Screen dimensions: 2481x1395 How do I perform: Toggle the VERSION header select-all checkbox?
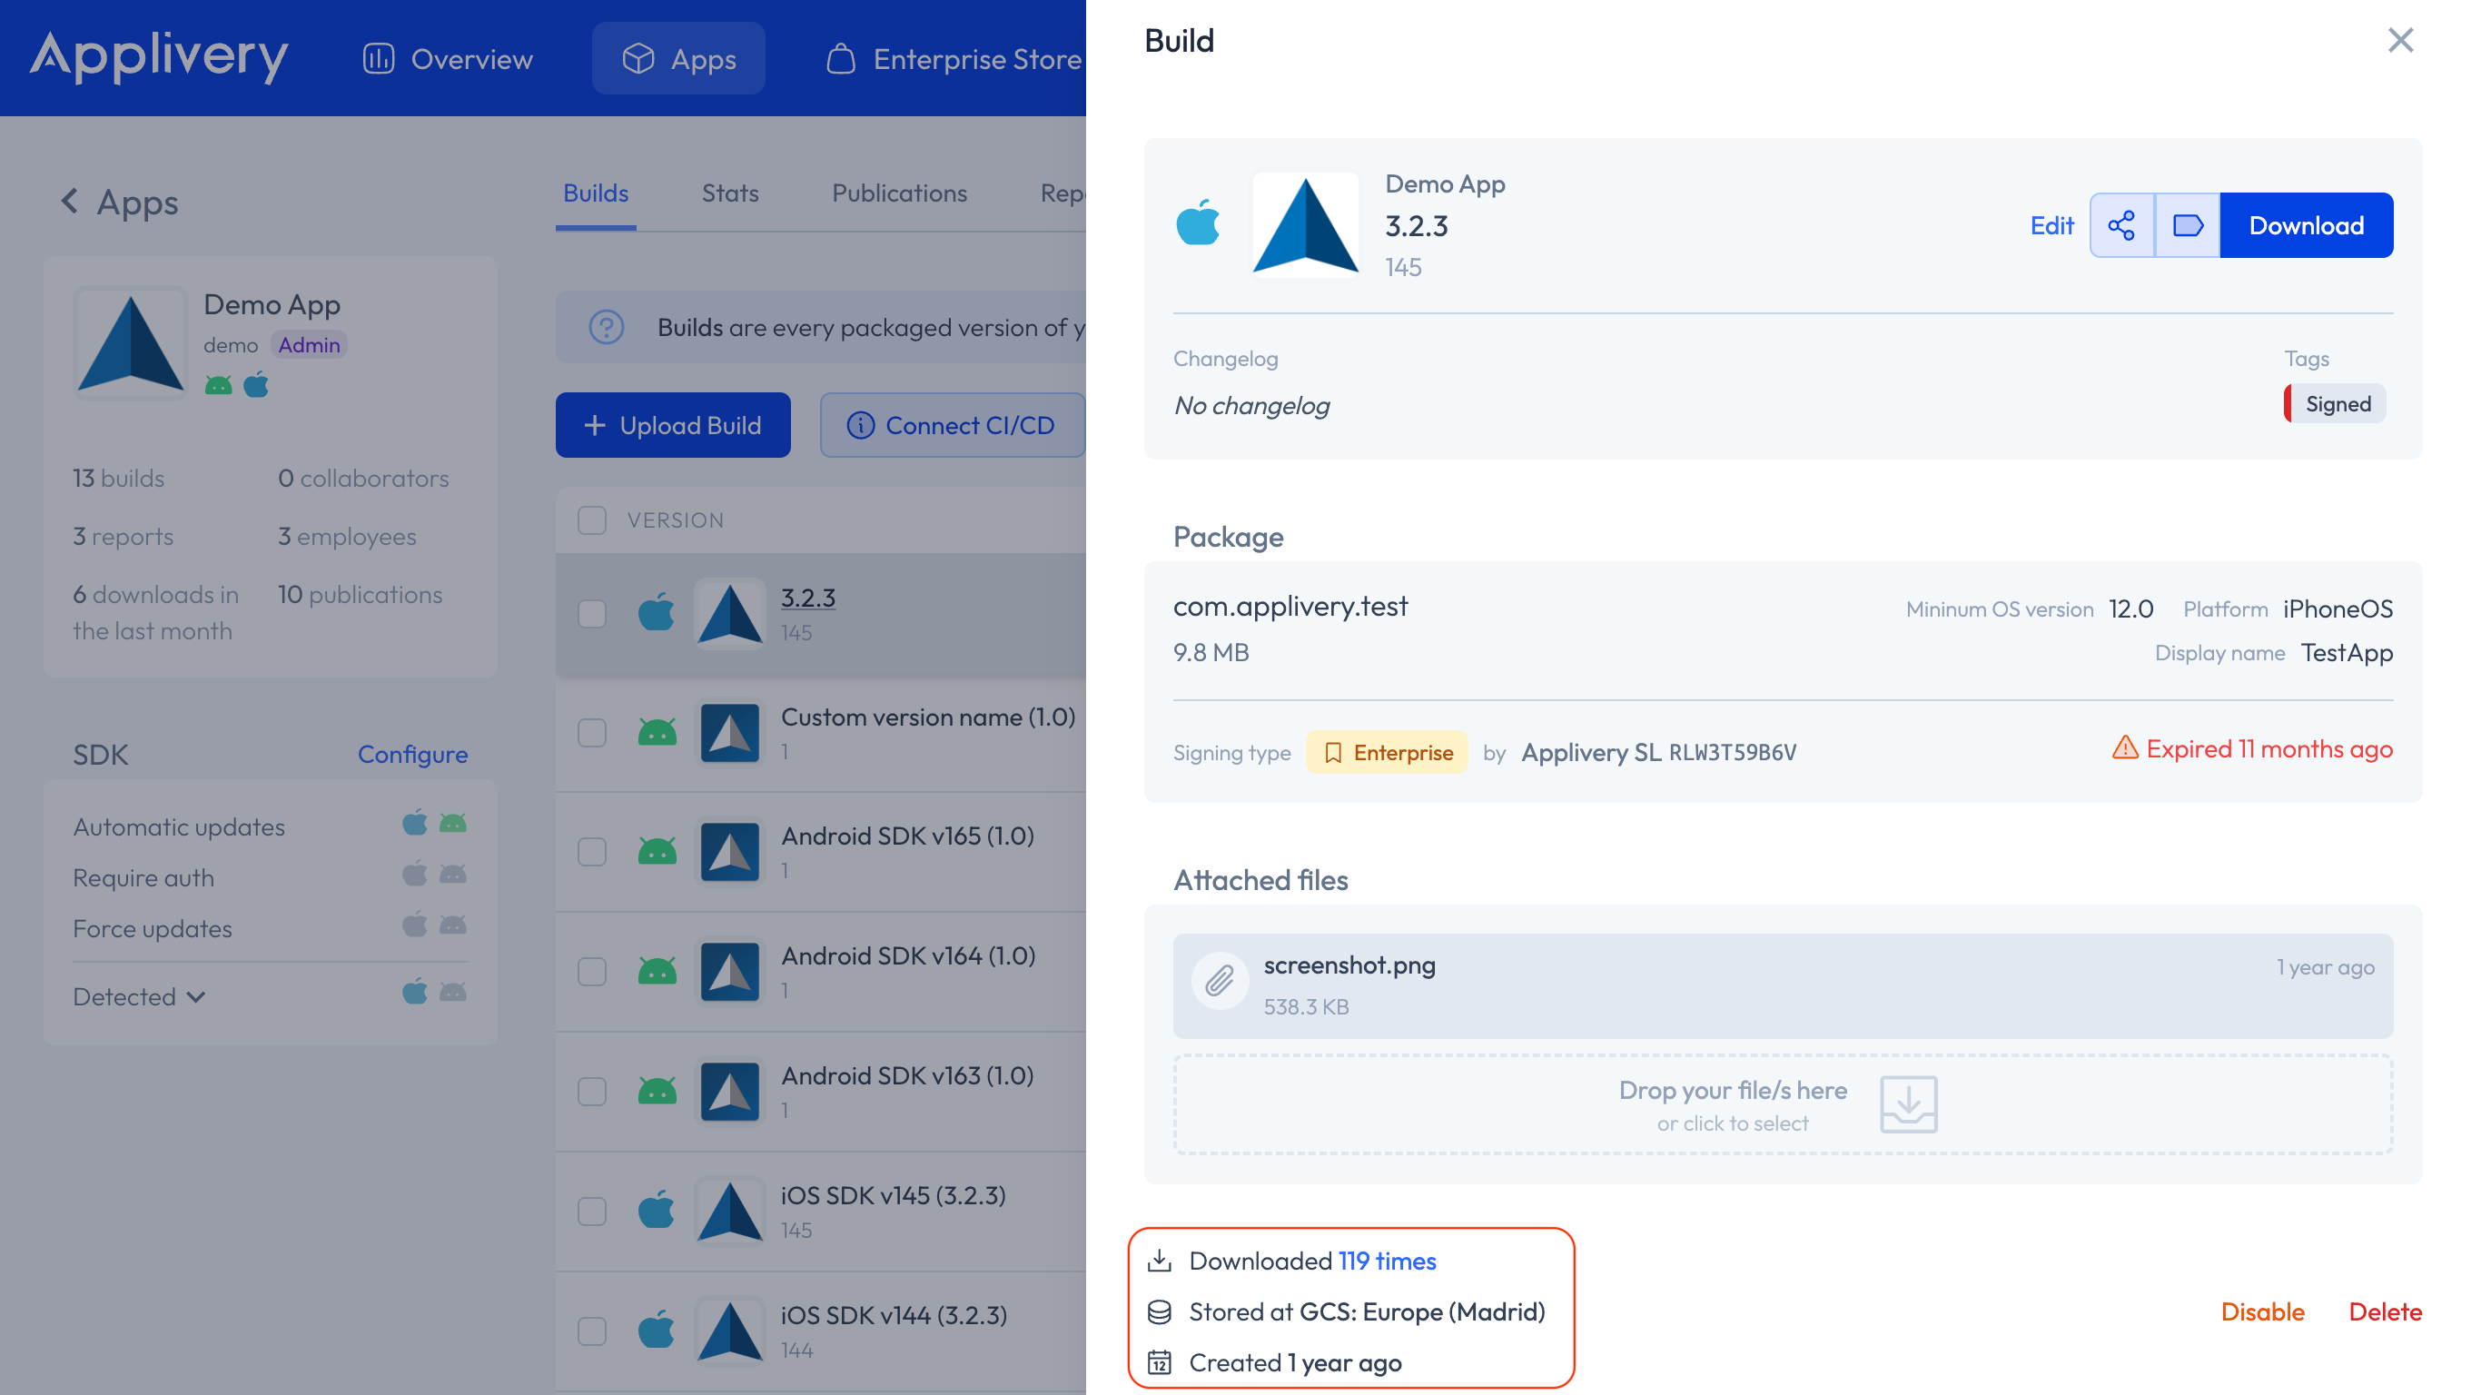pyautogui.click(x=591, y=520)
